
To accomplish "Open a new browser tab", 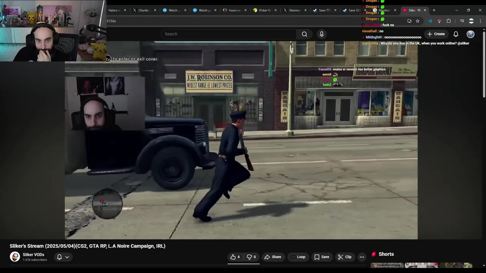I will click(x=434, y=10).
